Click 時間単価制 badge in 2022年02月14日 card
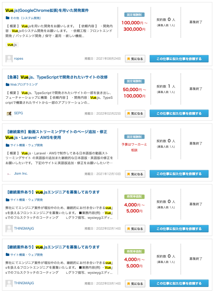The image size is (215, 293). [134, 197]
